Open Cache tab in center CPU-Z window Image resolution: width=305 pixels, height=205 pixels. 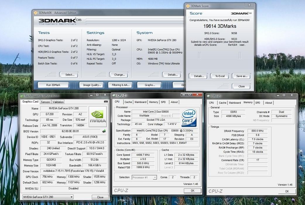click(x=128, y=102)
